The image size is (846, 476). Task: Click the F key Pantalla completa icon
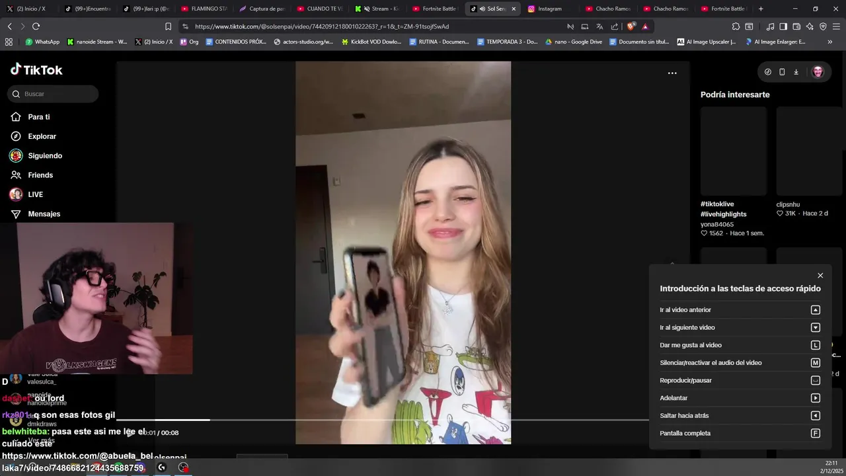tap(815, 434)
